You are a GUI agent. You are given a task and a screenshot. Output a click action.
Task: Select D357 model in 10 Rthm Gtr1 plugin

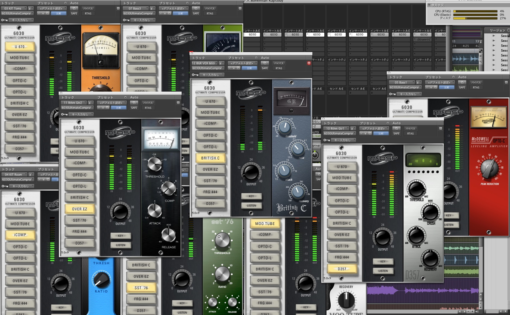pos(342,269)
